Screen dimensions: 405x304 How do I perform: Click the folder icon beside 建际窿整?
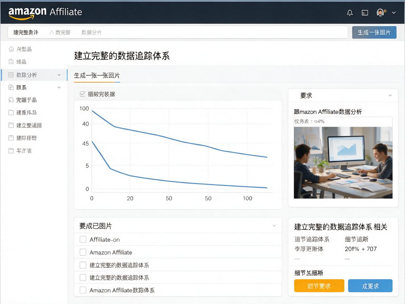(x=11, y=138)
